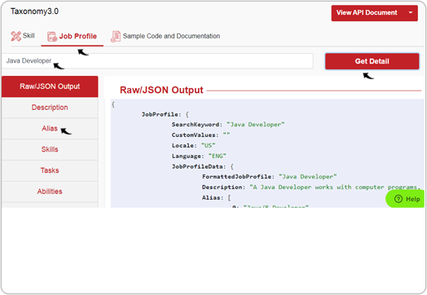Click the Java Developer search field
The height and width of the screenshot is (295, 427).
[x=157, y=61]
